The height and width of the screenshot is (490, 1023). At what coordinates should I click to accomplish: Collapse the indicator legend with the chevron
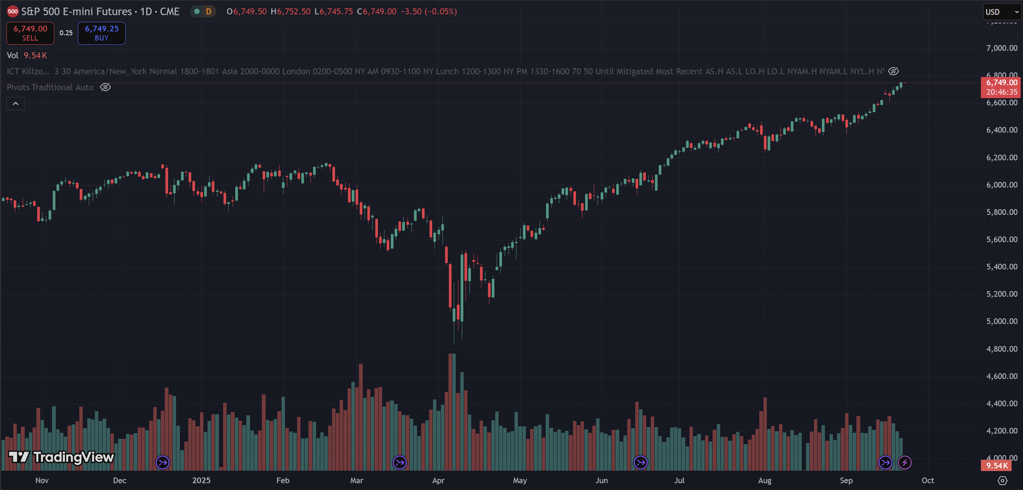[x=16, y=103]
